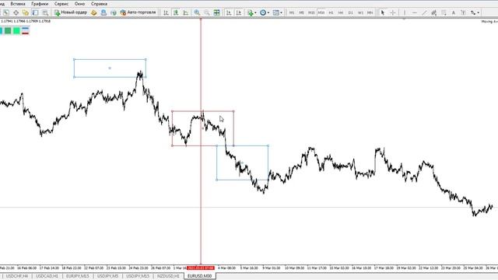Select the text tool labeled A

pyautogui.click(x=454, y=12)
